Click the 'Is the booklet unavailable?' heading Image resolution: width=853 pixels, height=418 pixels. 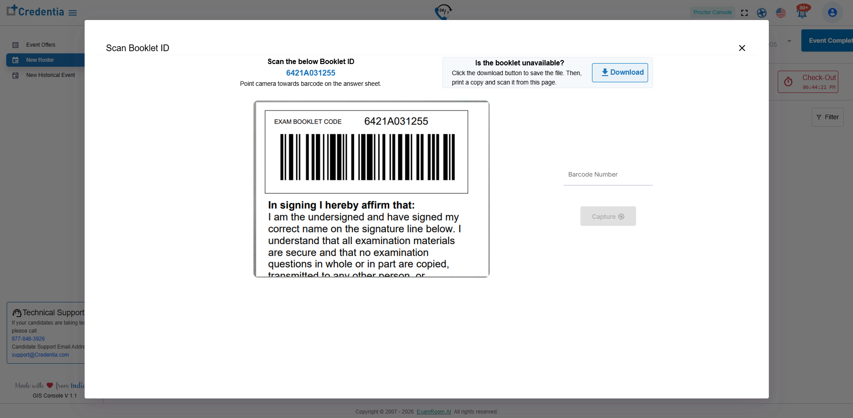(x=519, y=63)
